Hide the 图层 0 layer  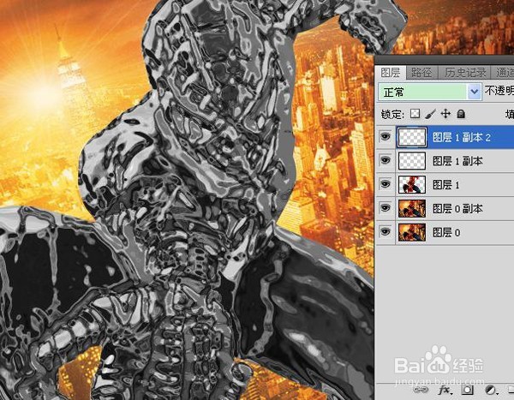[385, 232]
